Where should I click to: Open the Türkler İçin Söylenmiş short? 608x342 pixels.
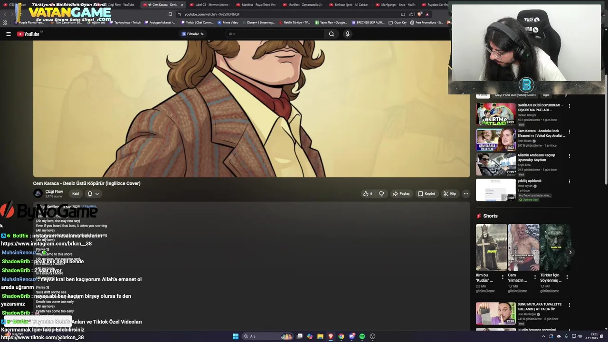[x=555, y=247]
